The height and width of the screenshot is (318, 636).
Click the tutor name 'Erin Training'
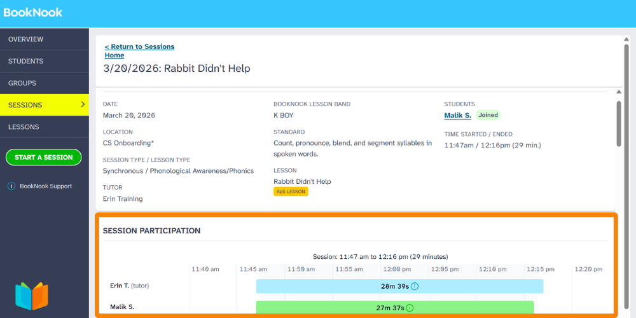tap(123, 198)
